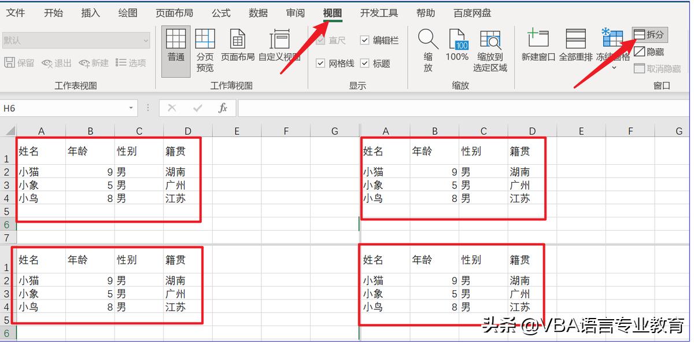The image size is (694, 344).
Task: Switch to the 开发工具 ribbon tab
Action: [x=379, y=12]
